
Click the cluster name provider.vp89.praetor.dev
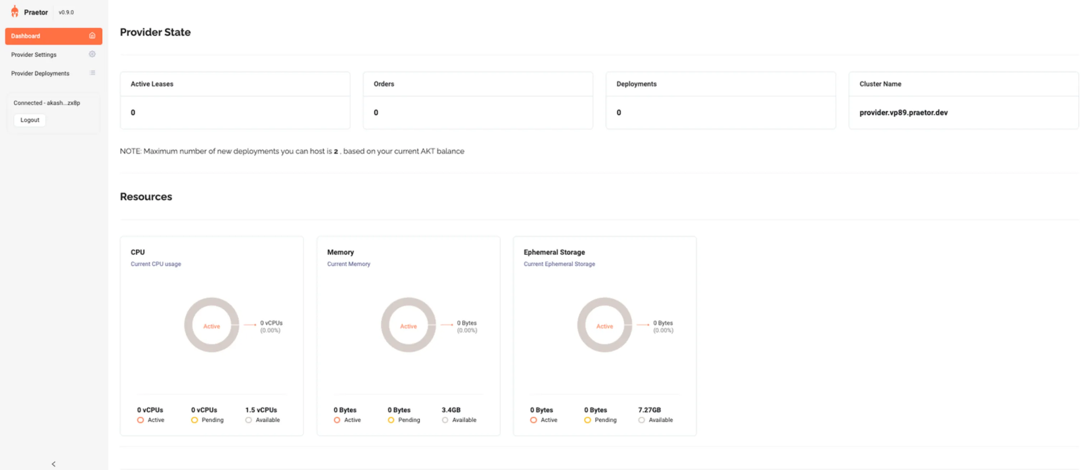coord(903,113)
